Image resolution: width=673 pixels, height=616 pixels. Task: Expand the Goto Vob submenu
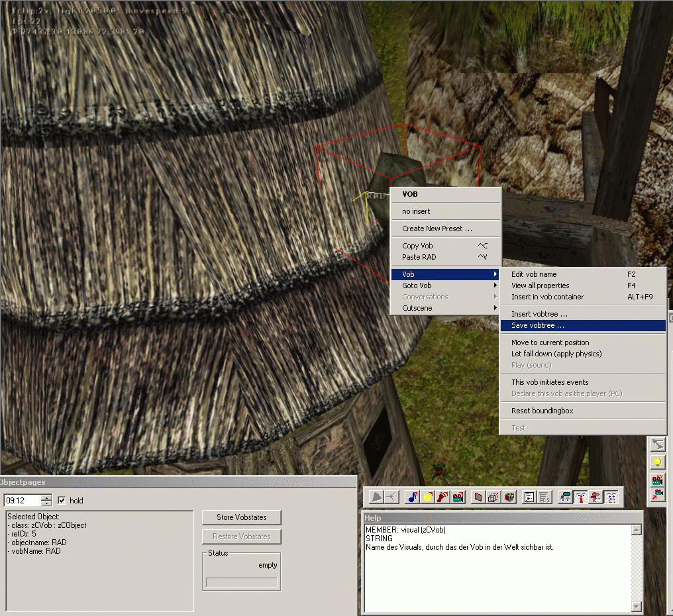pos(444,285)
